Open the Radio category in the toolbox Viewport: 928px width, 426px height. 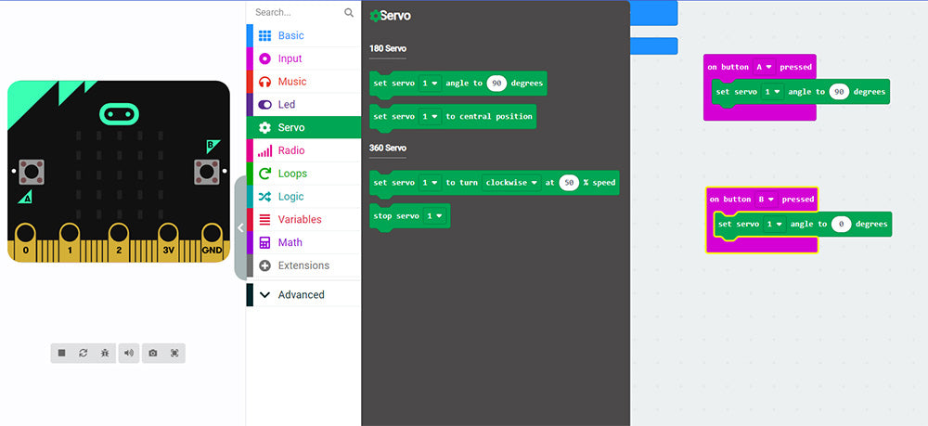[x=290, y=150]
